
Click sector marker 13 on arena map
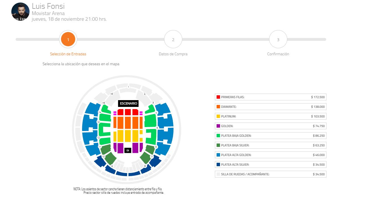click(x=98, y=122)
